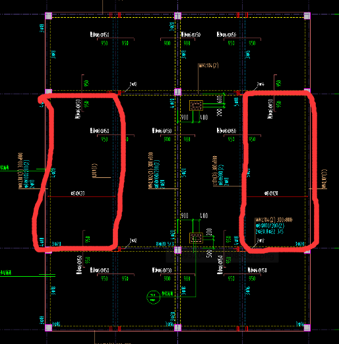Viewport: 339px width, 344px height.
Task: Click the WKL101(2) 300x600 beam annotation
Action: (20, 171)
